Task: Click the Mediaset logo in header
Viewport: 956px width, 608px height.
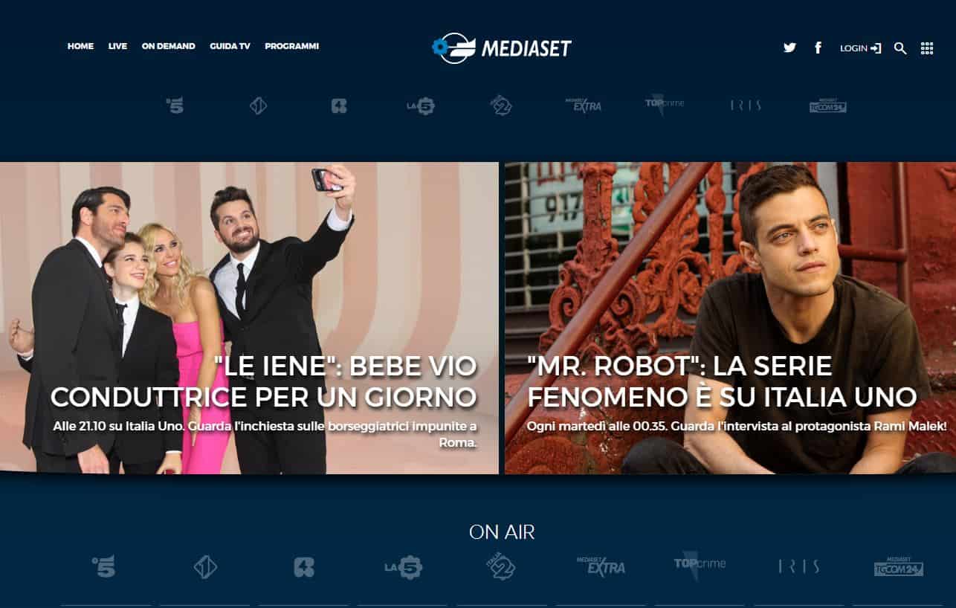Action: coord(502,48)
